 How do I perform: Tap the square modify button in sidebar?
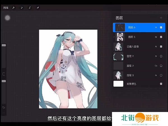[4, 74]
